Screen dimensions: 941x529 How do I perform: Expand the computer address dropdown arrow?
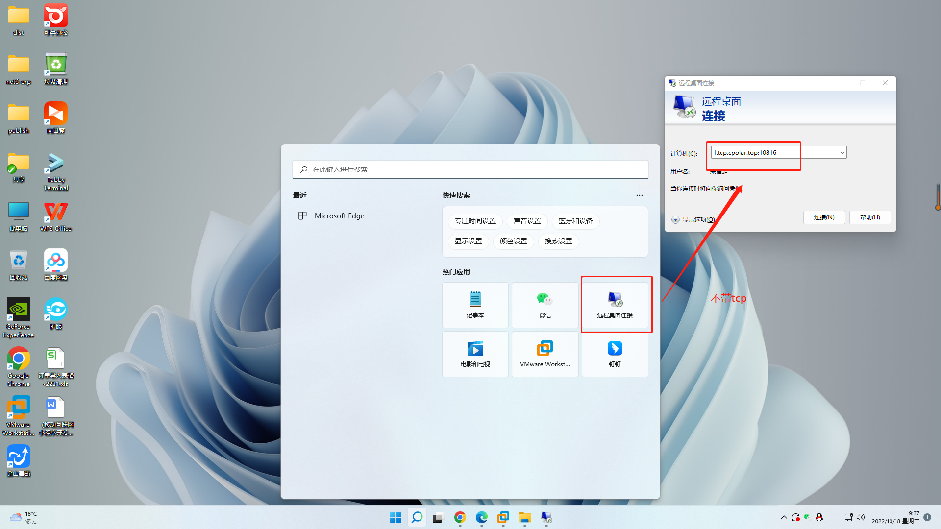[842, 153]
